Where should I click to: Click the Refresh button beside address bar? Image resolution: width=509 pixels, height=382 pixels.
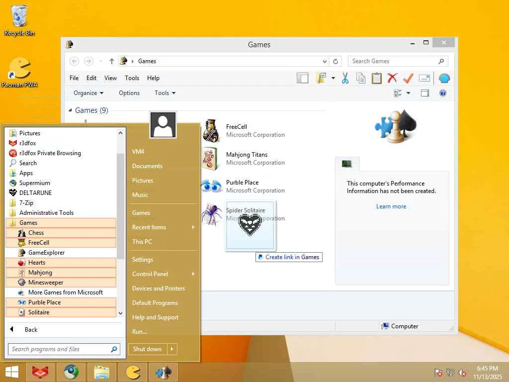coord(336,61)
